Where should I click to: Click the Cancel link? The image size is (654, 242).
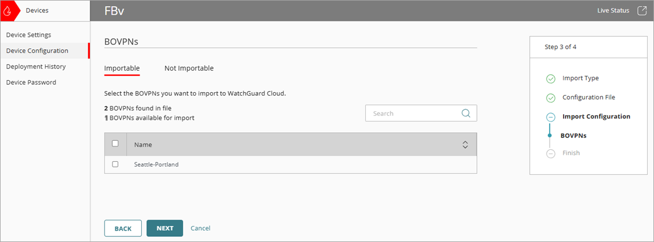tap(201, 228)
